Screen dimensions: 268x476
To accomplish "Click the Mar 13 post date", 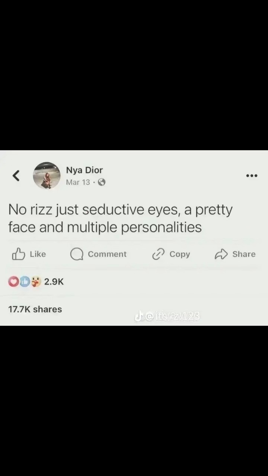I will pyautogui.click(x=78, y=182).
